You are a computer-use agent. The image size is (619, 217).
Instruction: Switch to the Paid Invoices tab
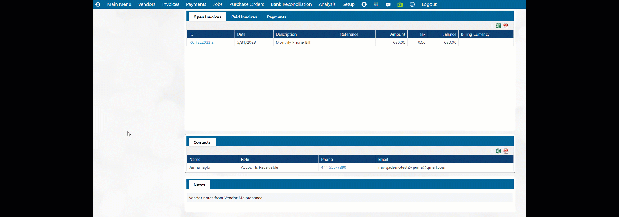pyautogui.click(x=244, y=17)
